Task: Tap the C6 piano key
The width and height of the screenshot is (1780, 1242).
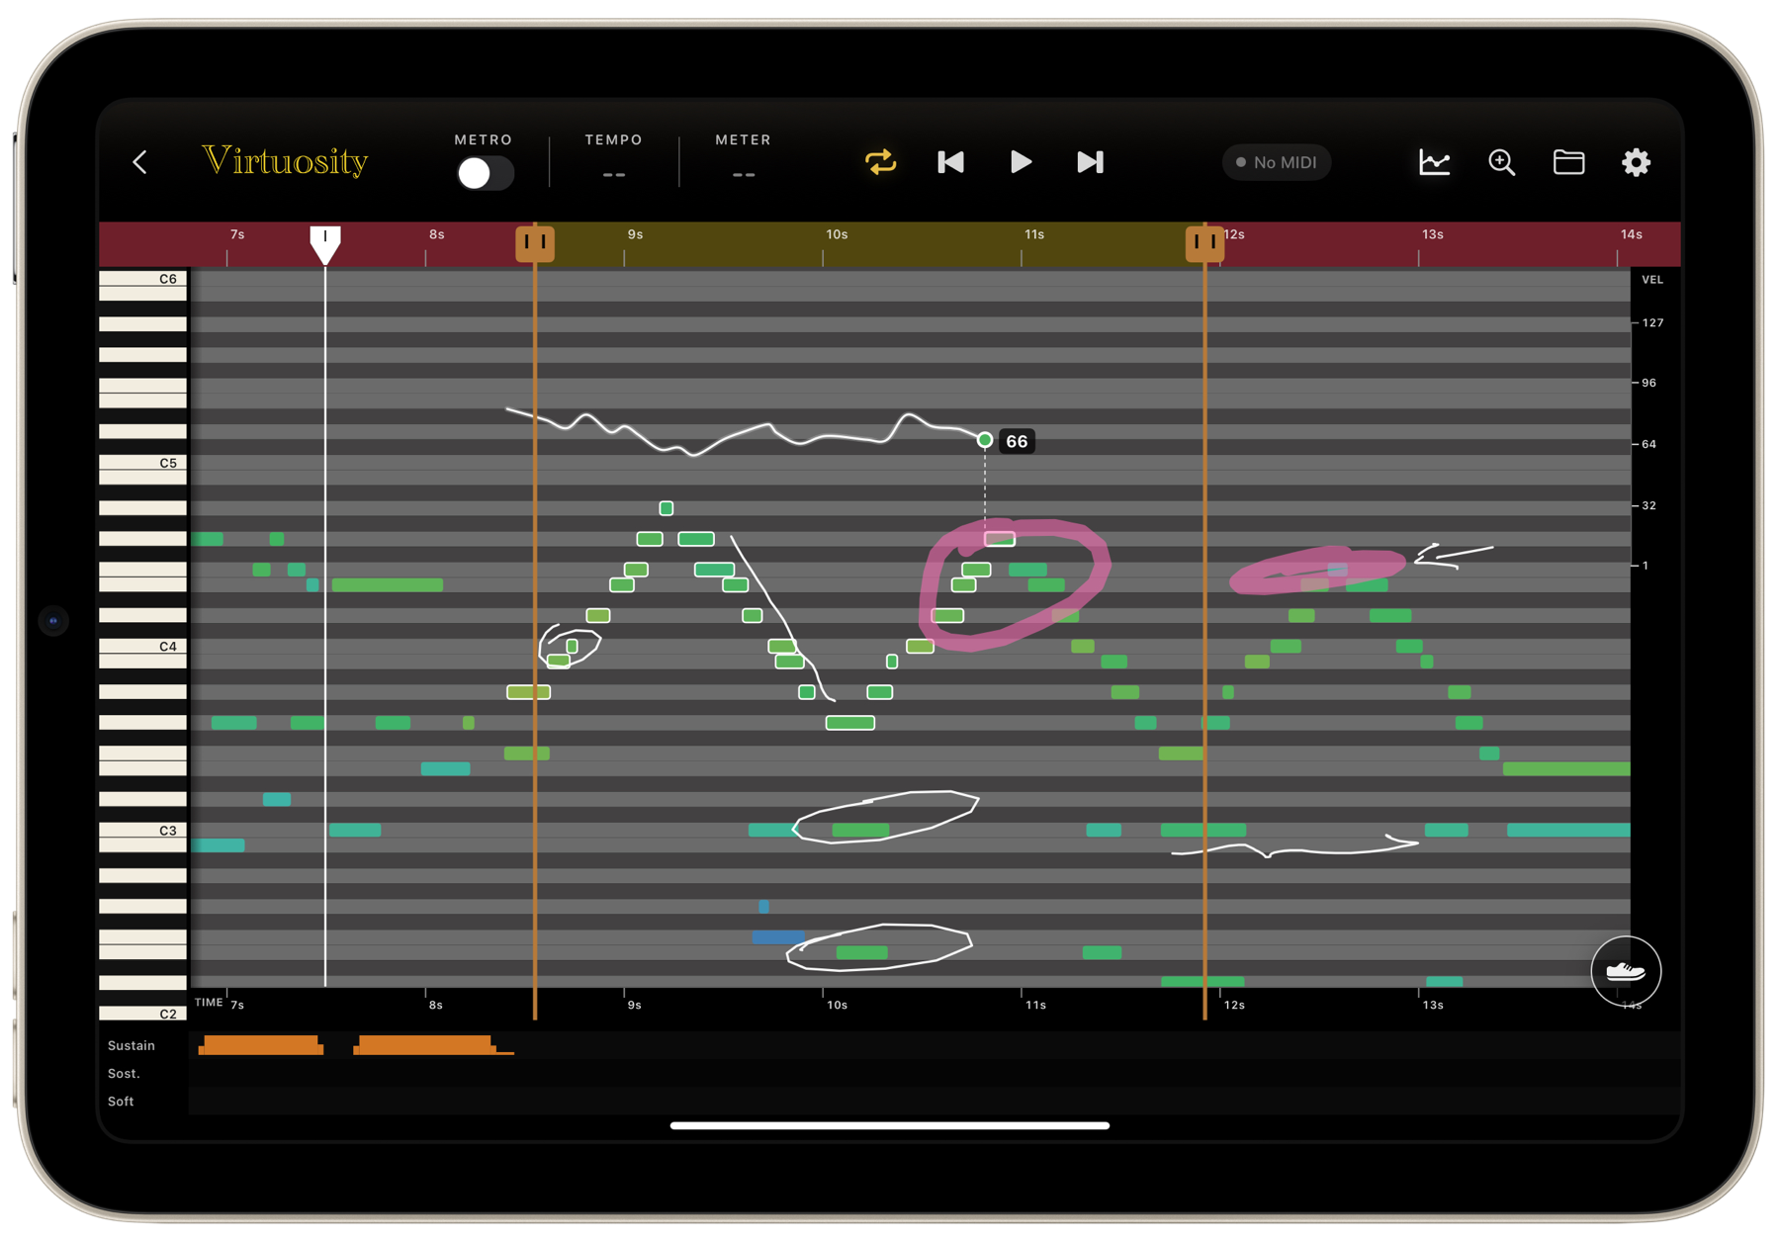Action: 143,280
